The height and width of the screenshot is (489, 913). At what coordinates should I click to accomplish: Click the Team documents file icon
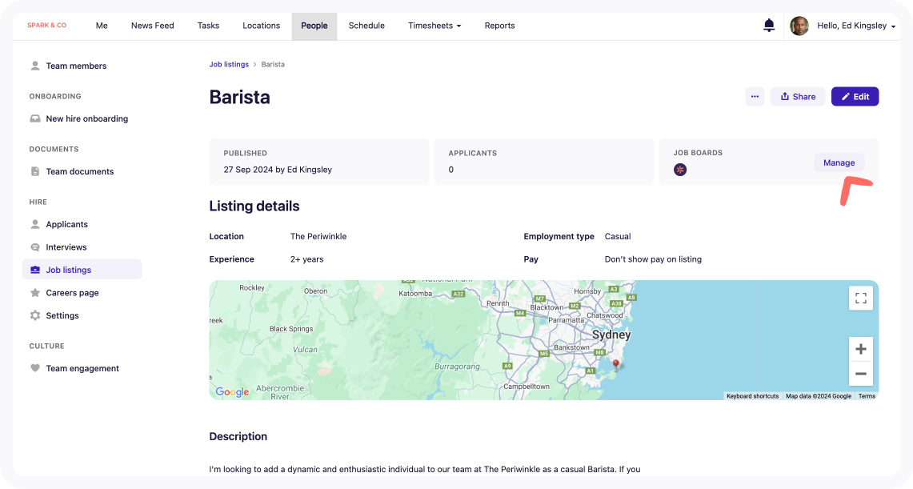click(35, 171)
